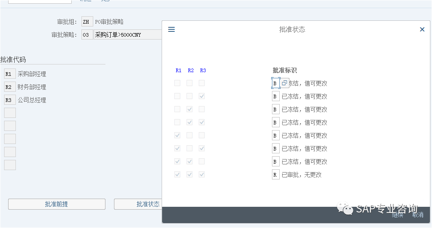Image resolution: width=432 pixels, height=228 pixels.
Task: Toggle the checked R3 checkbox in the second row
Action: click(202, 96)
